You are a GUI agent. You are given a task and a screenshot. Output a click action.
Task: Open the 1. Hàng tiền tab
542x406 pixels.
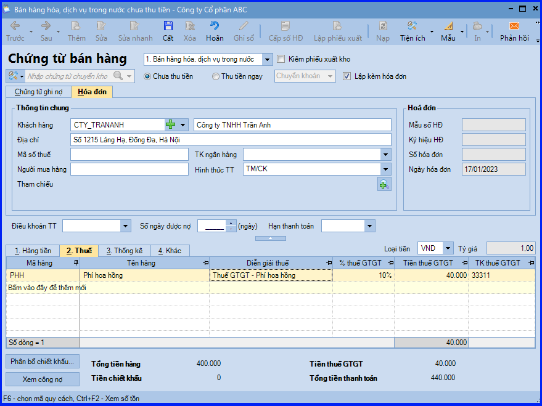pos(33,251)
